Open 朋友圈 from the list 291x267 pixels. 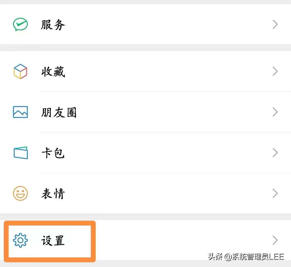[59, 112]
